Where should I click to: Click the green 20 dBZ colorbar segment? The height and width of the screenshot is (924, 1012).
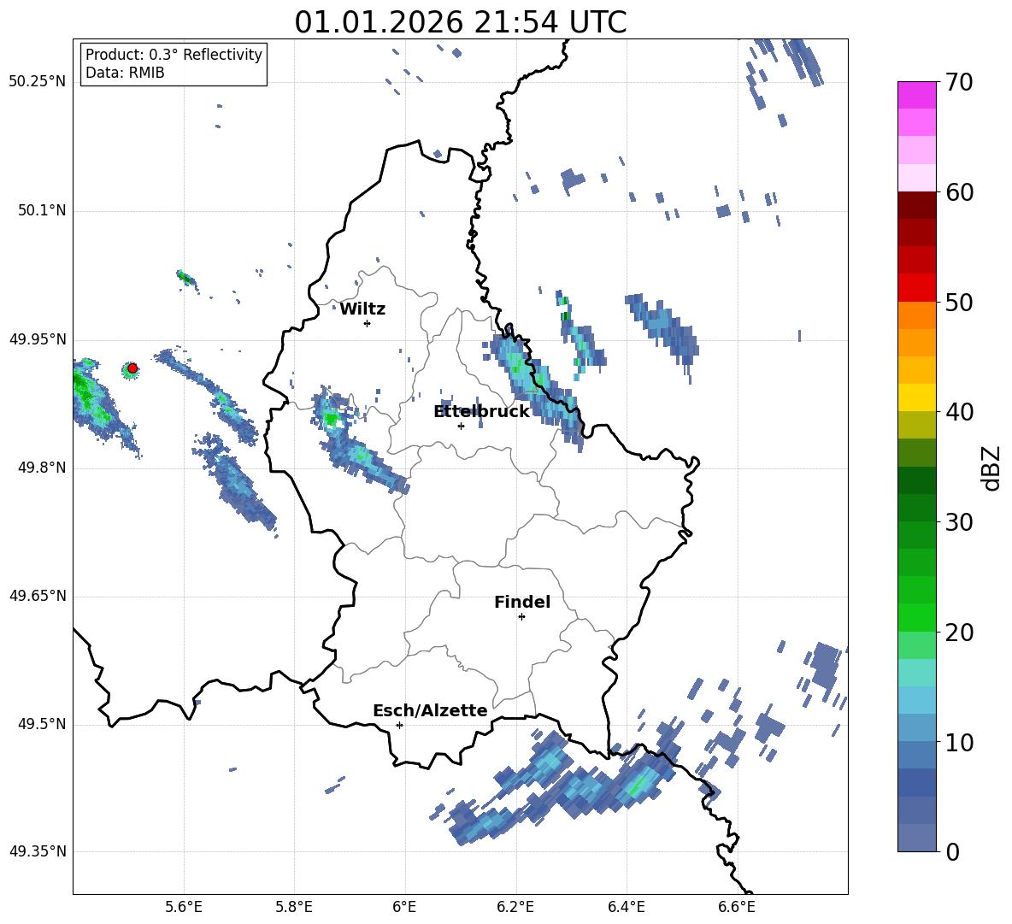point(917,617)
